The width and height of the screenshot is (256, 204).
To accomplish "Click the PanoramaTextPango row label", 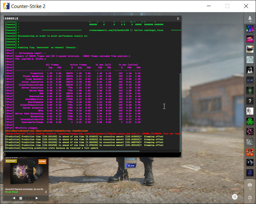I will pyautogui.click(x=33, y=122).
